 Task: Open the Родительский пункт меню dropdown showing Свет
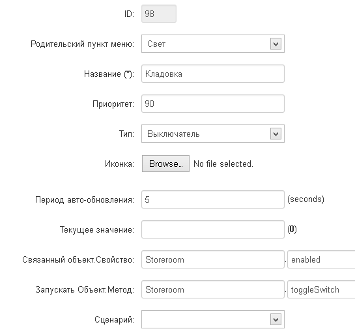tap(213, 44)
